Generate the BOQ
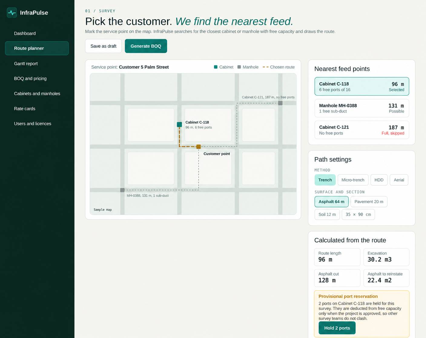This screenshot has width=426, height=338. point(146,46)
